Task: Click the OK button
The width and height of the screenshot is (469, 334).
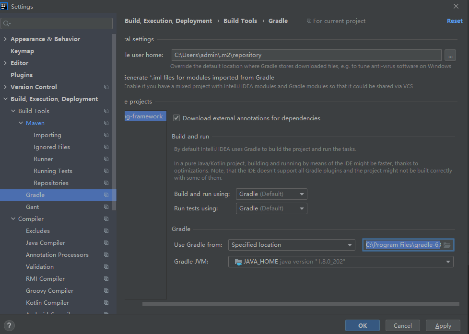Action: (362, 325)
